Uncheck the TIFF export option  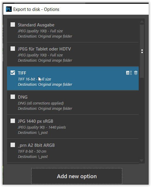click(13, 73)
